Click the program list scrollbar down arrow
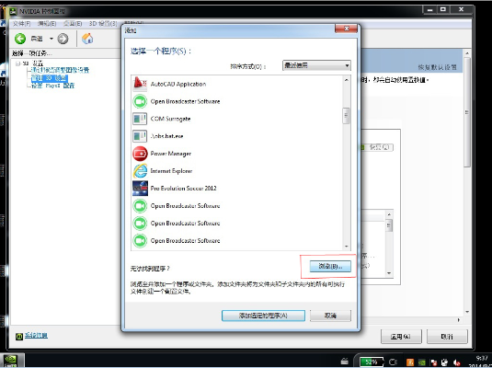The image size is (492, 368). point(347,247)
